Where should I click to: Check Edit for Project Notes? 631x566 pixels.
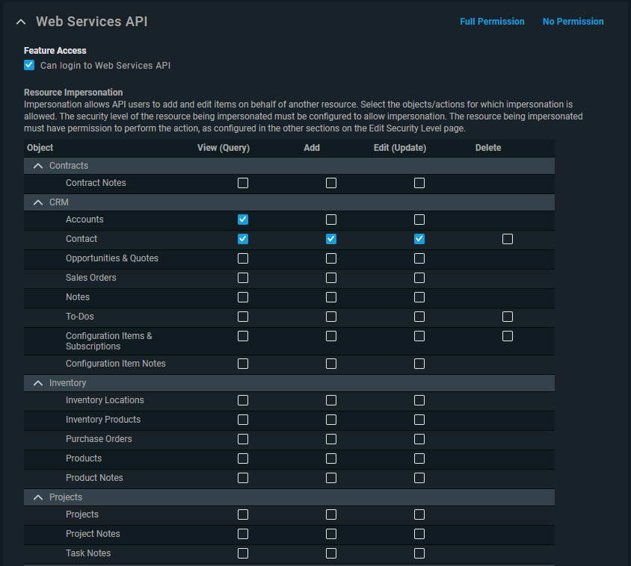click(419, 534)
